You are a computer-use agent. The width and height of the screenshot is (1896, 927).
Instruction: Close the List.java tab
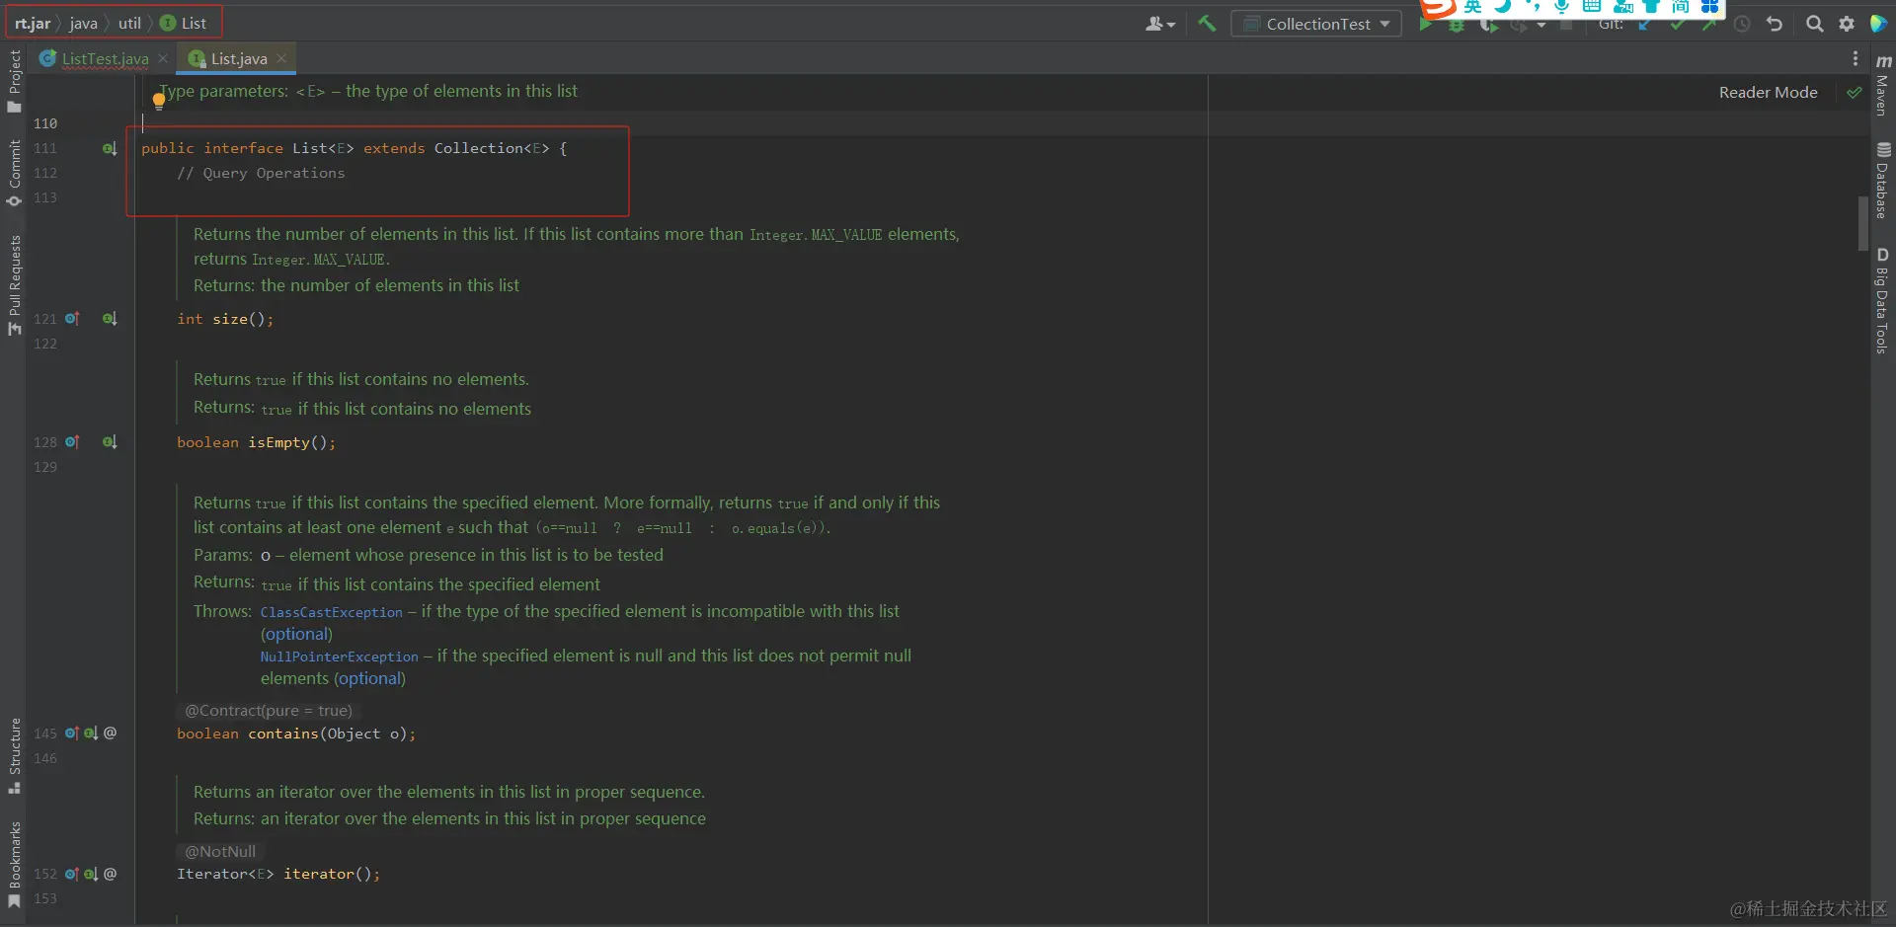pos(281,59)
